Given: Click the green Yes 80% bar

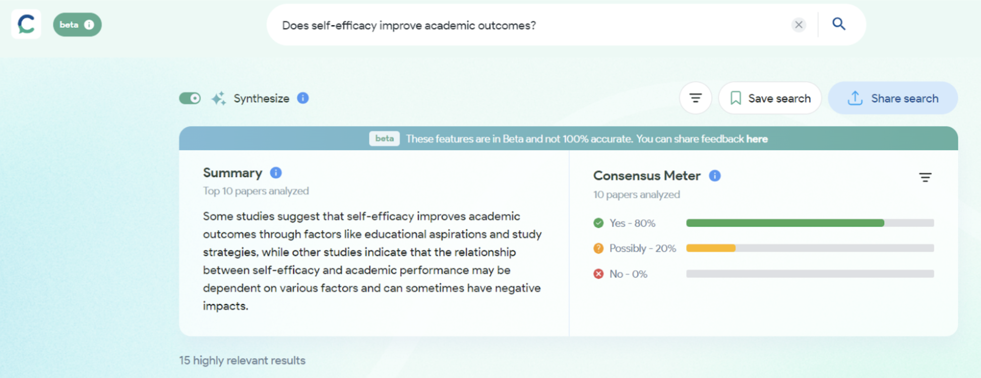Looking at the screenshot, I should coord(785,223).
